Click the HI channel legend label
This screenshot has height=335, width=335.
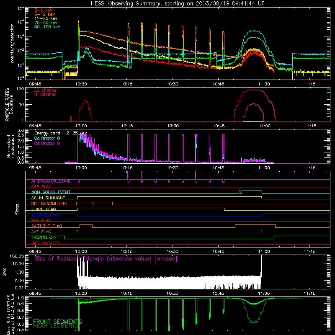(x=46, y=94)
